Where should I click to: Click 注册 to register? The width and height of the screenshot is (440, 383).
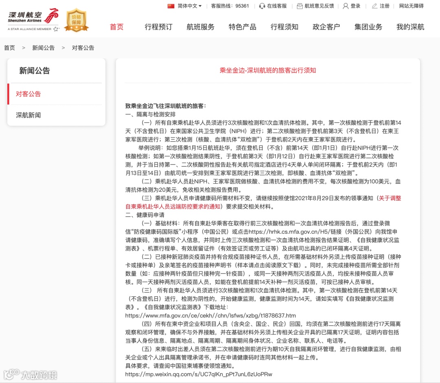click(385, 6)
